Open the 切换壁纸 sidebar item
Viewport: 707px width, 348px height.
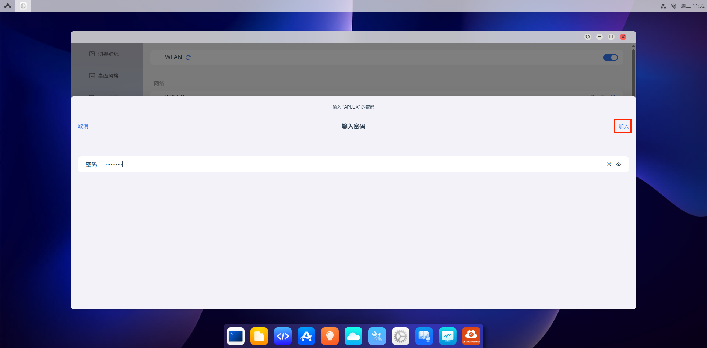108,54
